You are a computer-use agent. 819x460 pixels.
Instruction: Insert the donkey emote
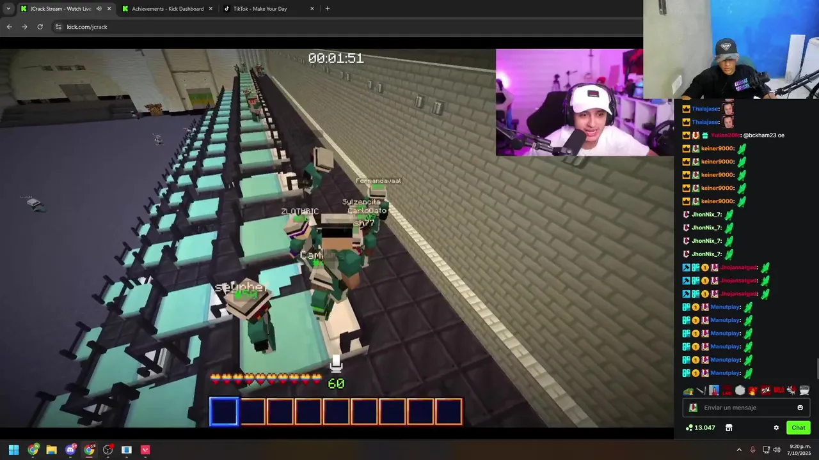pyautogui.click(x=791, y=390)
